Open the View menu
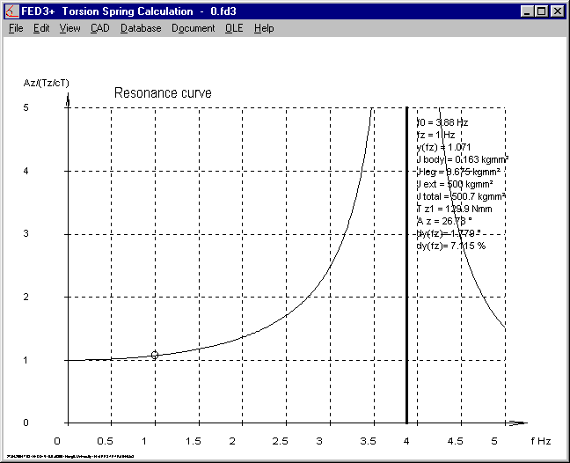Screen dimensions: 570x463 pos(69,28)
